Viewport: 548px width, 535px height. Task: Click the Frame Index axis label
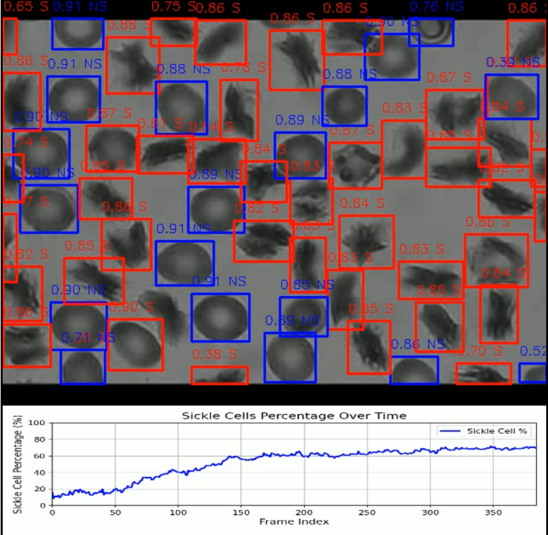tap(294, 522)
